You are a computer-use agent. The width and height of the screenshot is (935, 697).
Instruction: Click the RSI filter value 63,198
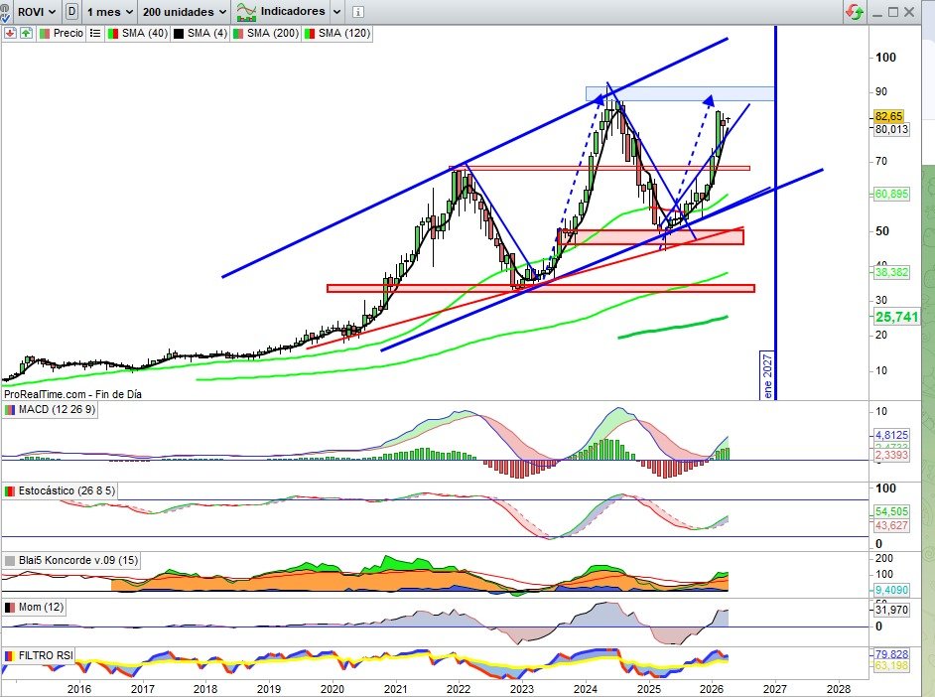coord(891,665)
